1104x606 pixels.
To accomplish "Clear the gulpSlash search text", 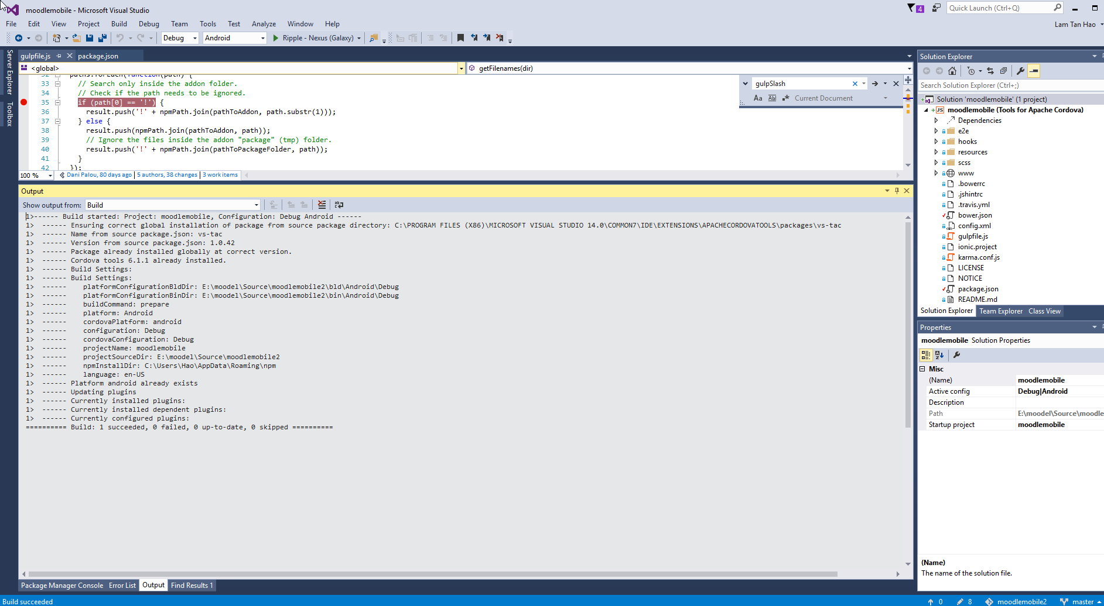I will point(855,84).
